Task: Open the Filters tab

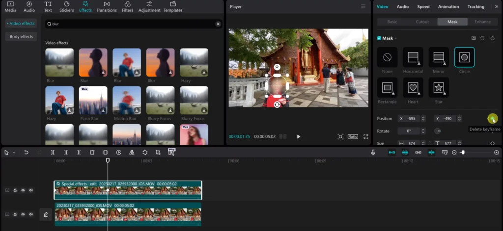Action: [x=127, y=7]
